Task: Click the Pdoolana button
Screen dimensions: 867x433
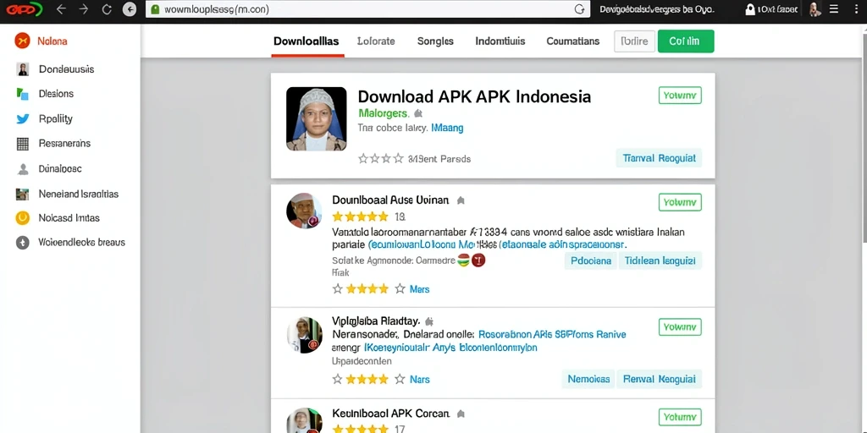Action: click(x=591, y=260)
